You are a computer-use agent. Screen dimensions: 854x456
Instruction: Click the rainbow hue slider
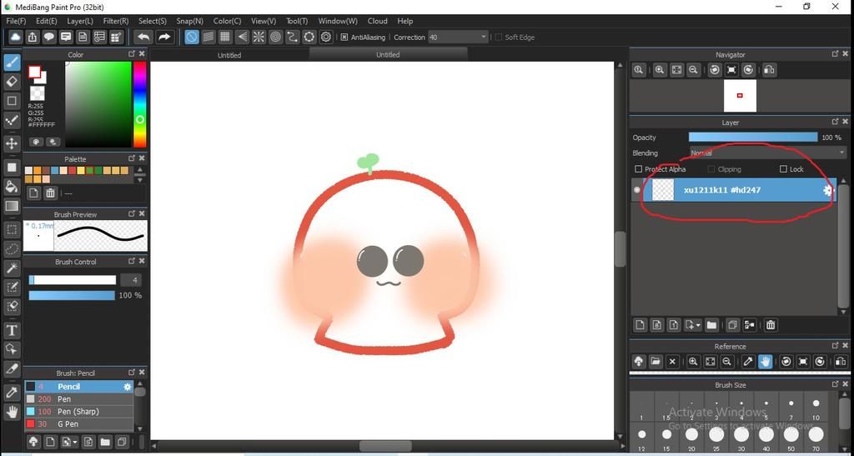coord(140,104)
